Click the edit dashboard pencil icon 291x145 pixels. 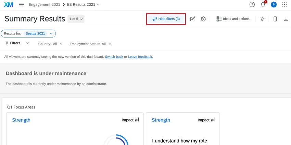[192, 19]
